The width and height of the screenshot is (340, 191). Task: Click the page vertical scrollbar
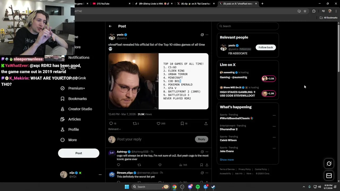338,48
